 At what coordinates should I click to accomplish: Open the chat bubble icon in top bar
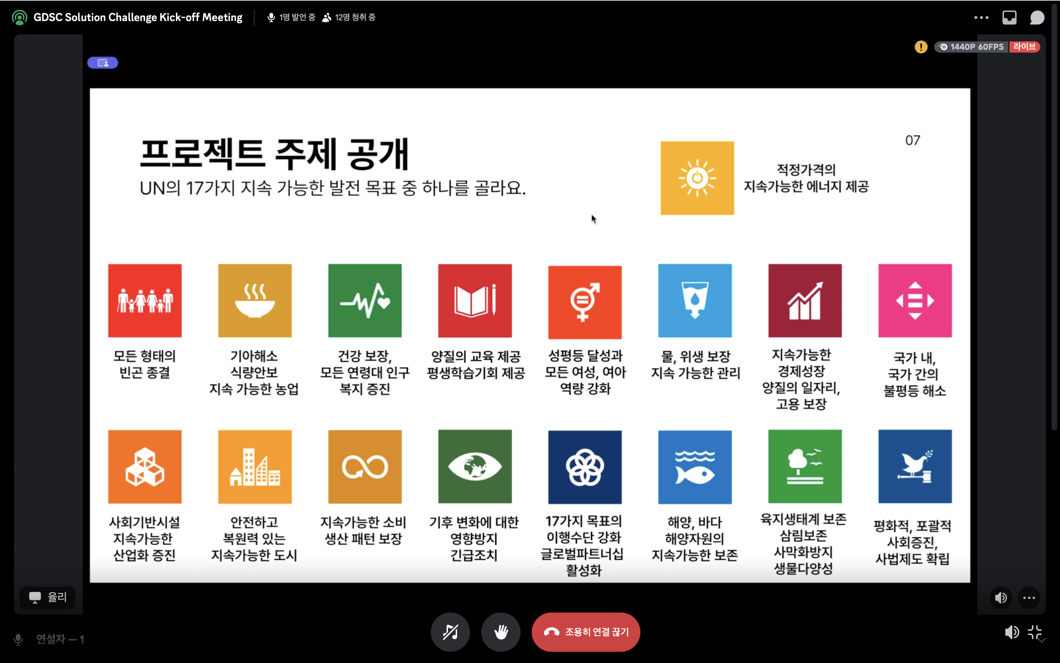click(x=1037, y=18)
